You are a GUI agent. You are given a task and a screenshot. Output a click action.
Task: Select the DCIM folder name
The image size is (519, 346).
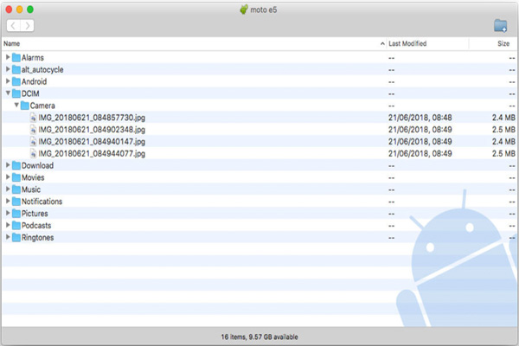[x=30, y=93]
